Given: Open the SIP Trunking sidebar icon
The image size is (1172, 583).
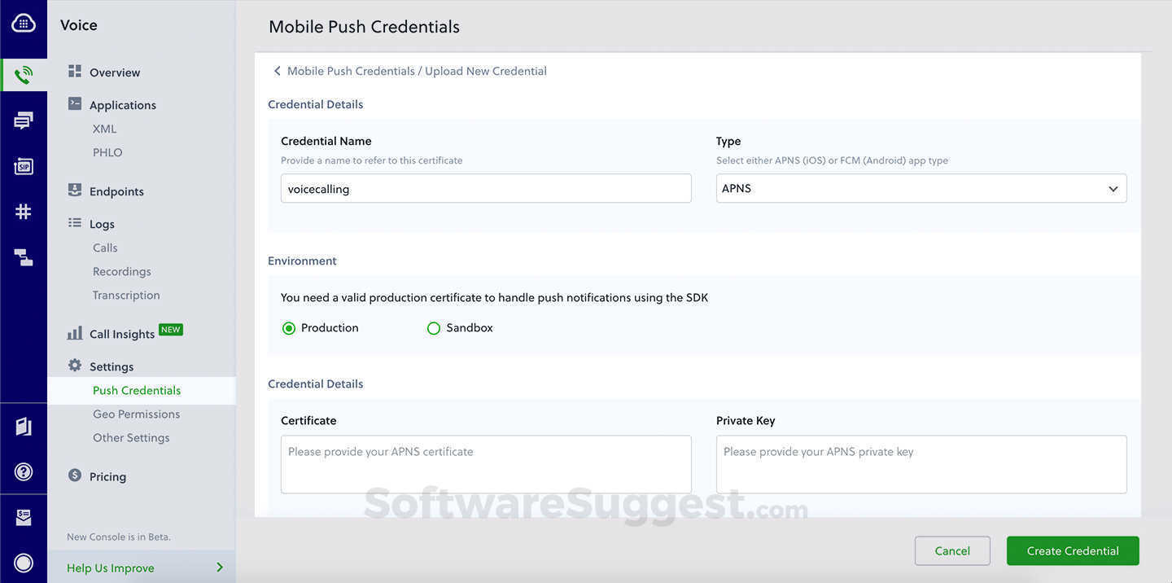Looking at the screenshot, I should pyautogui.click(x=24, y=165).
